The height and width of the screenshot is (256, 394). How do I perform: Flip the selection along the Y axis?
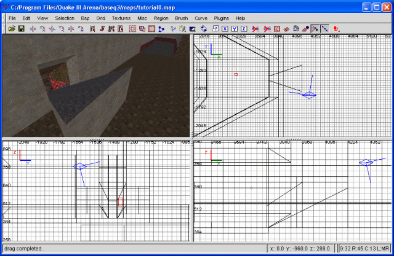click(52, 29)
